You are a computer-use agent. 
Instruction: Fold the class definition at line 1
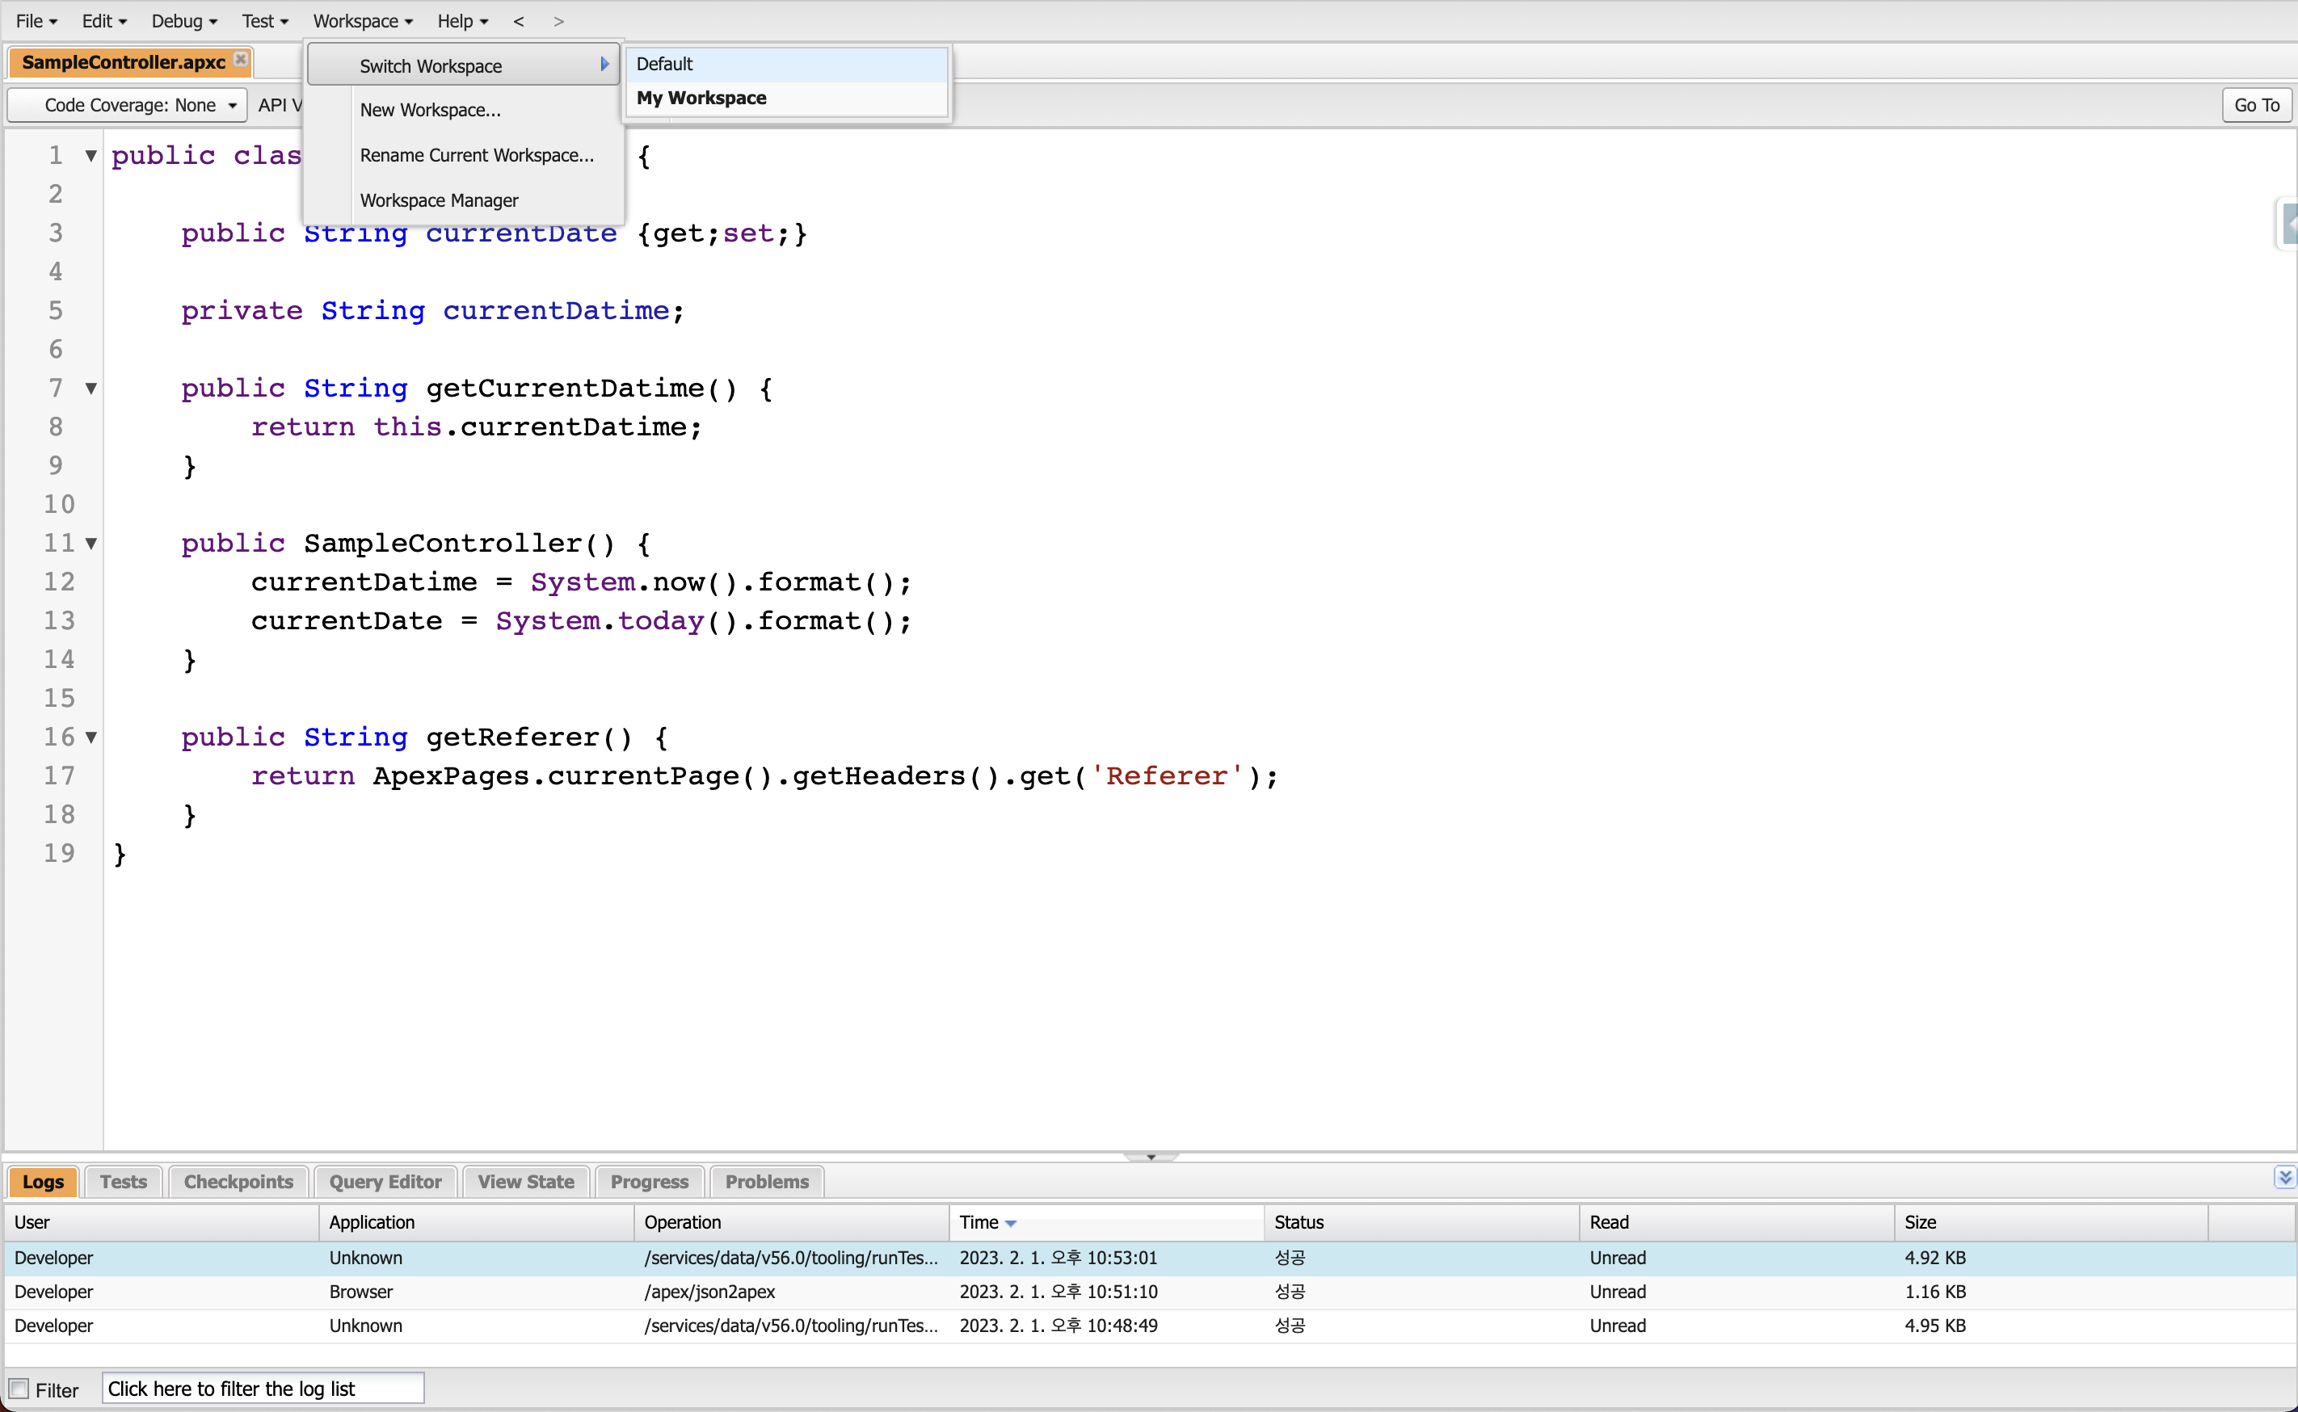[x=90, y=155]
